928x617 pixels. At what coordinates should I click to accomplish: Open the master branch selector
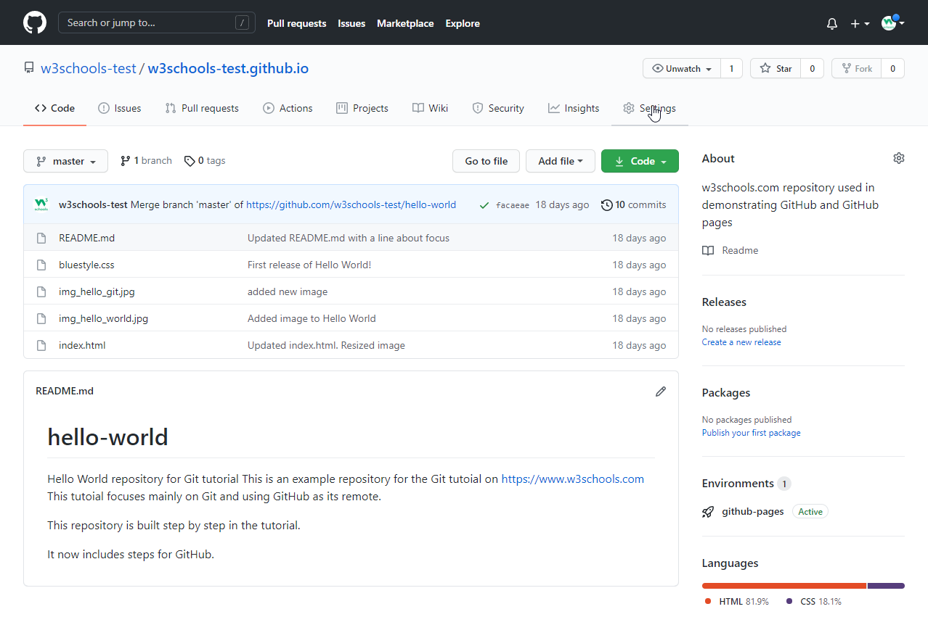65,161
